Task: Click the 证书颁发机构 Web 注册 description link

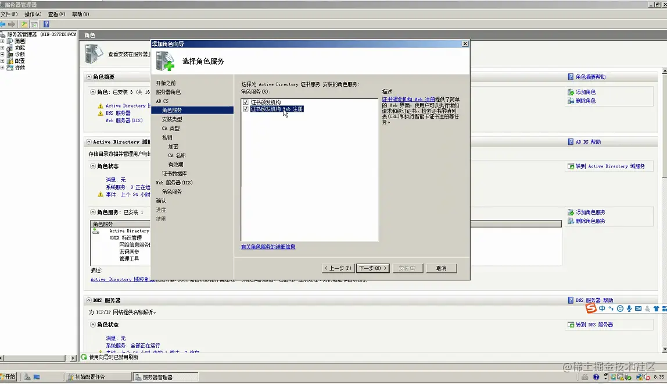Action: pos(408,99)
